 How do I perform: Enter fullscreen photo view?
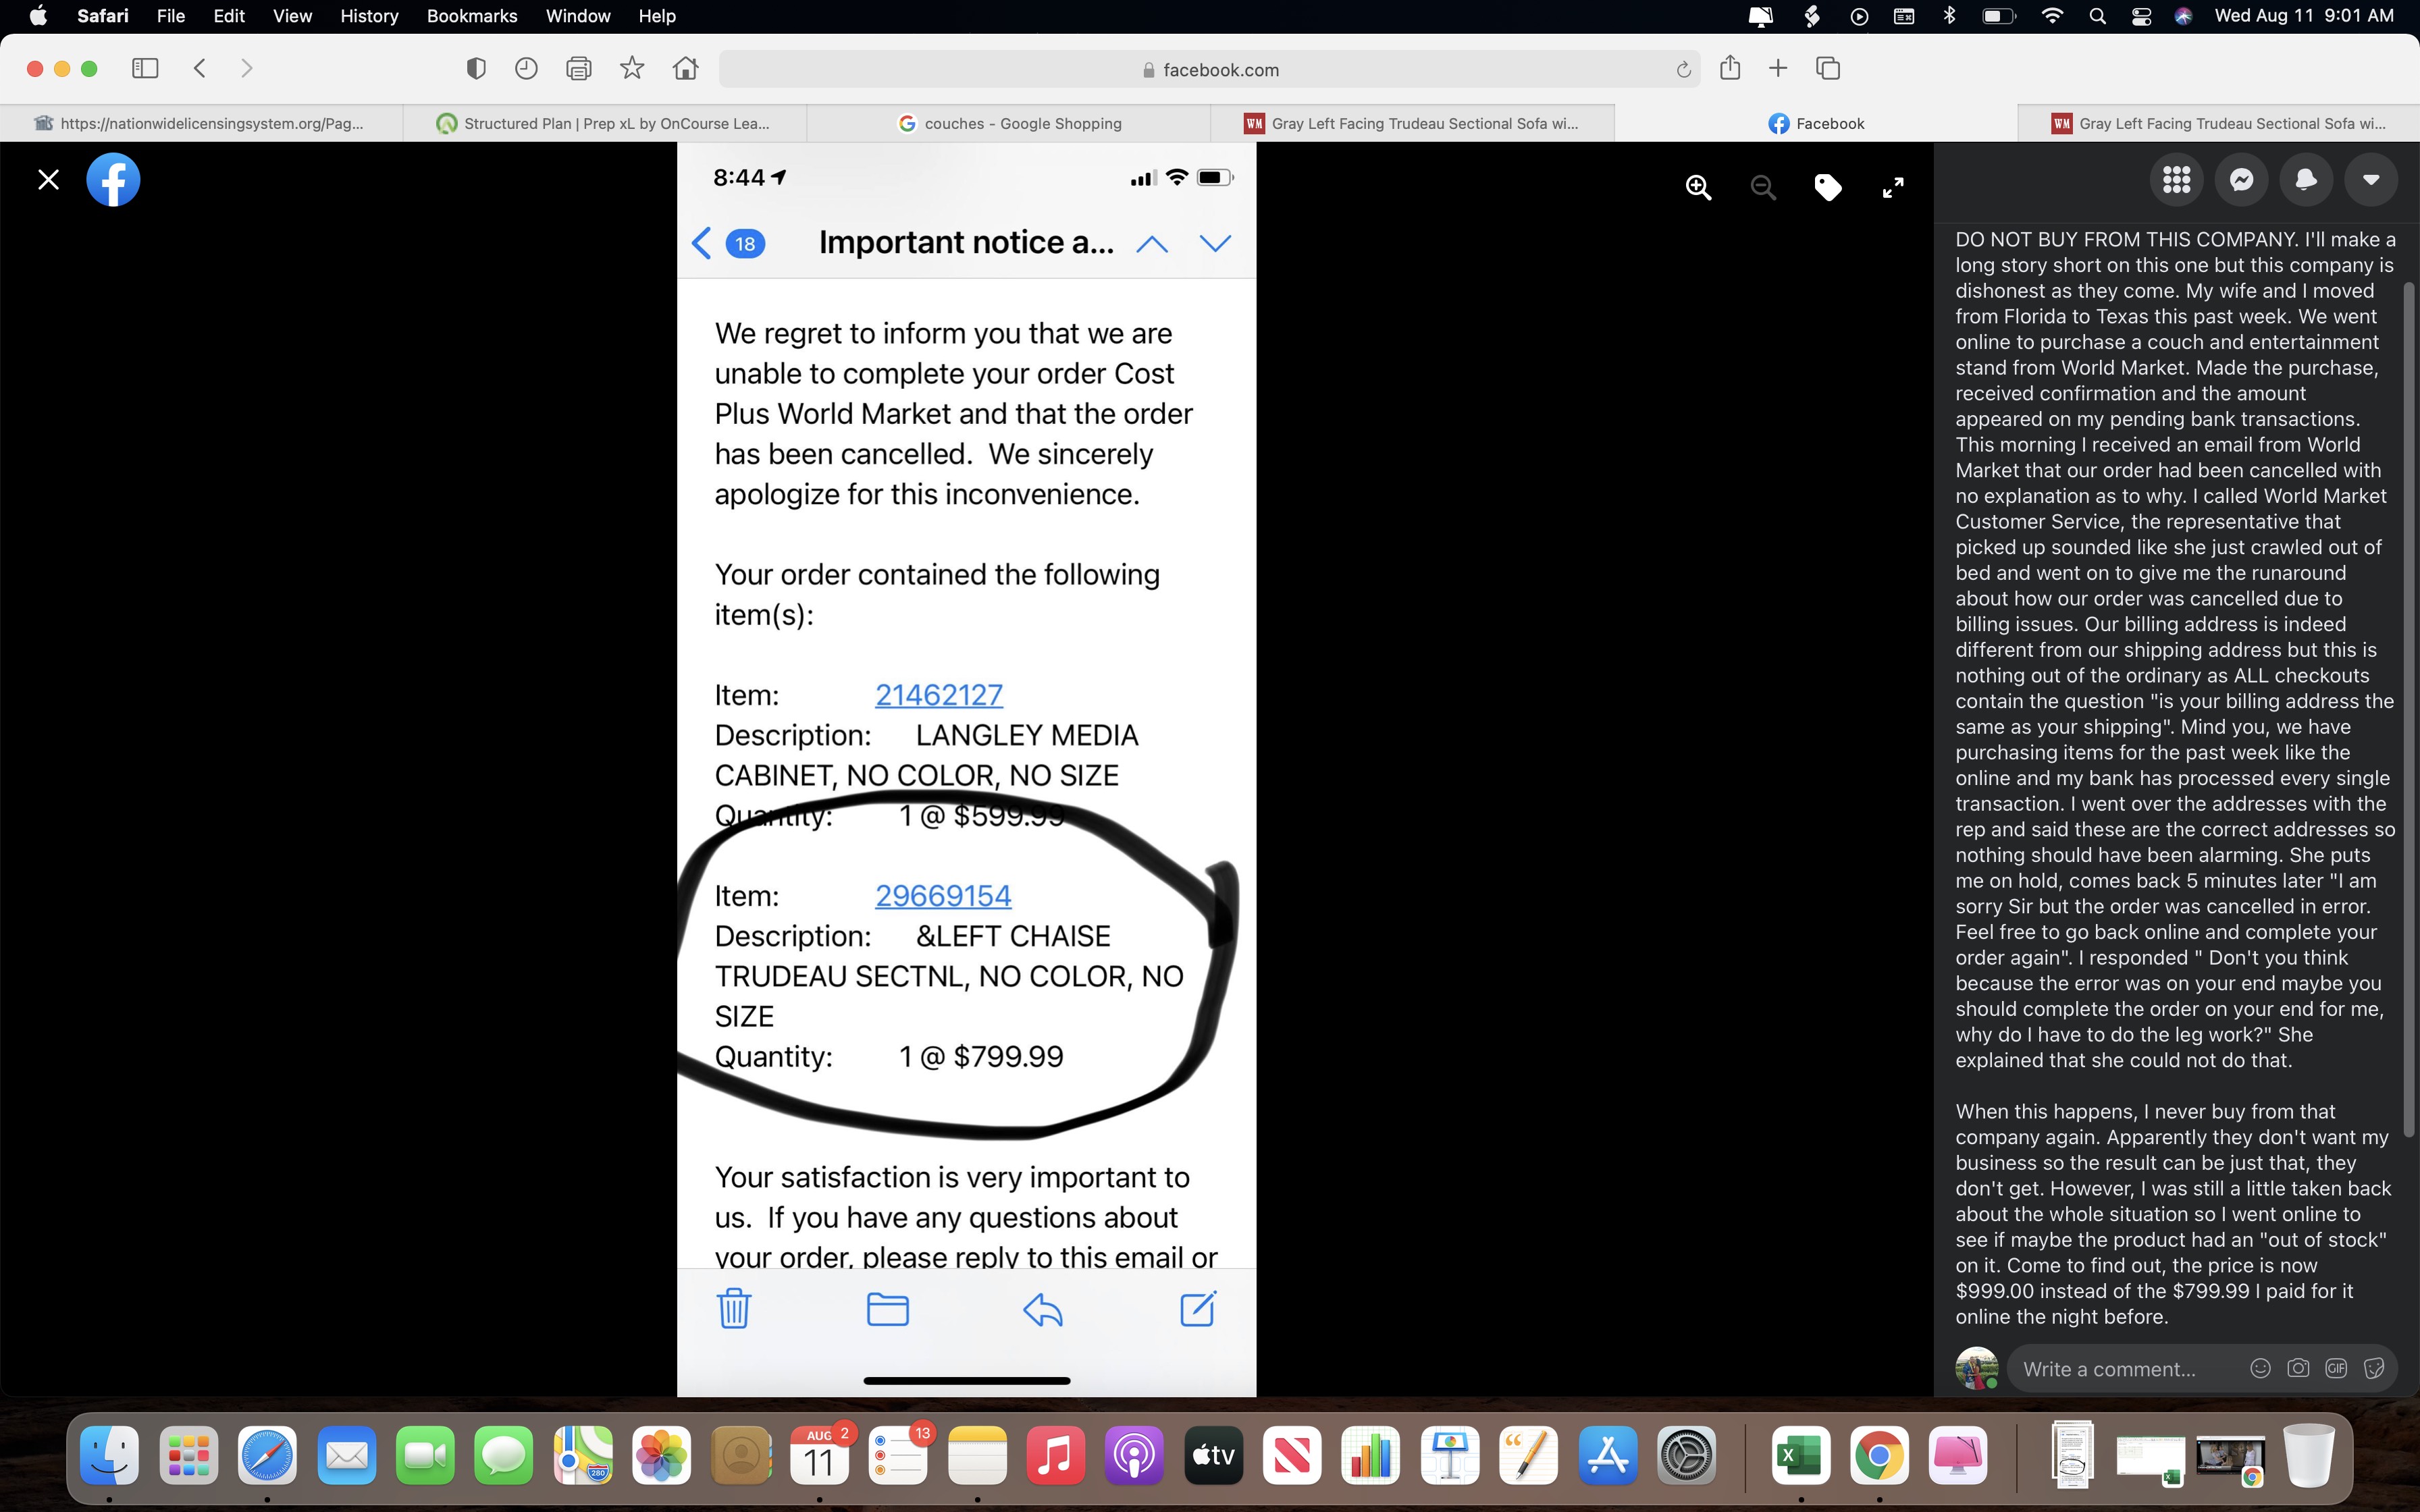1893,187
